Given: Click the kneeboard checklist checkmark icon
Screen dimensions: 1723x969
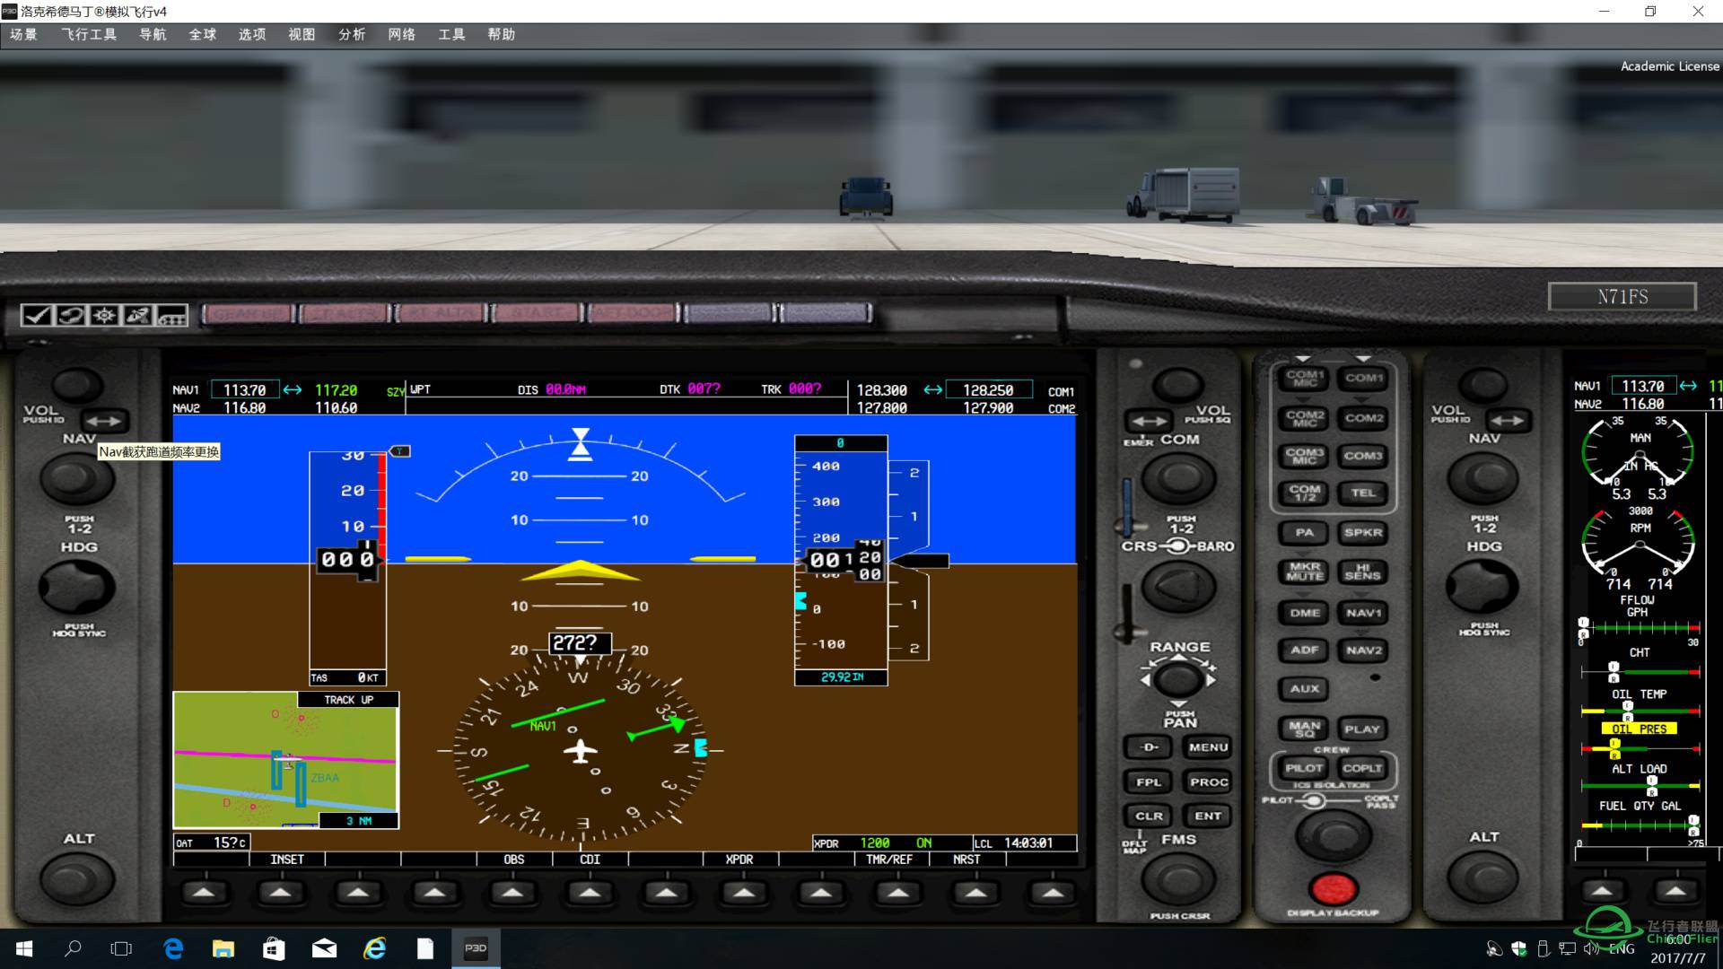Looking at the screenshot, I should coord(37,315).
